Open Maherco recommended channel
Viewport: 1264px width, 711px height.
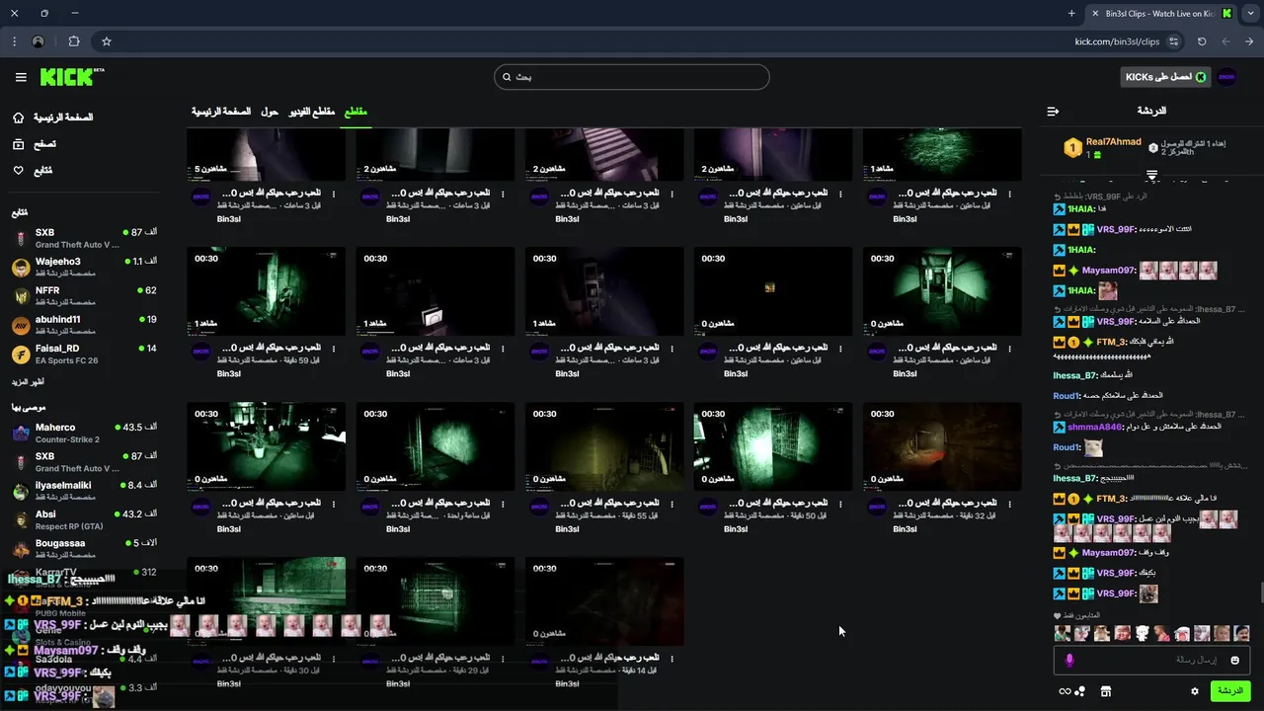84,433
